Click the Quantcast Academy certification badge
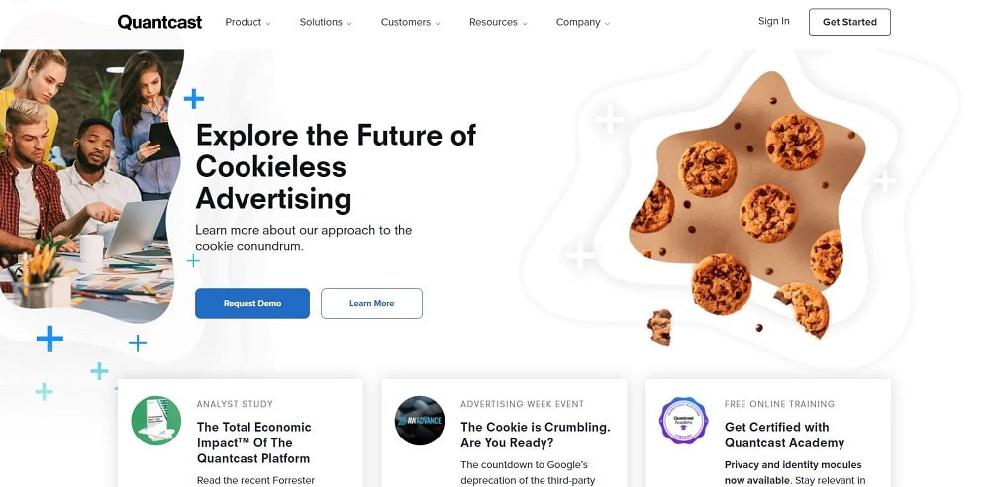 [x=684, y=421]
